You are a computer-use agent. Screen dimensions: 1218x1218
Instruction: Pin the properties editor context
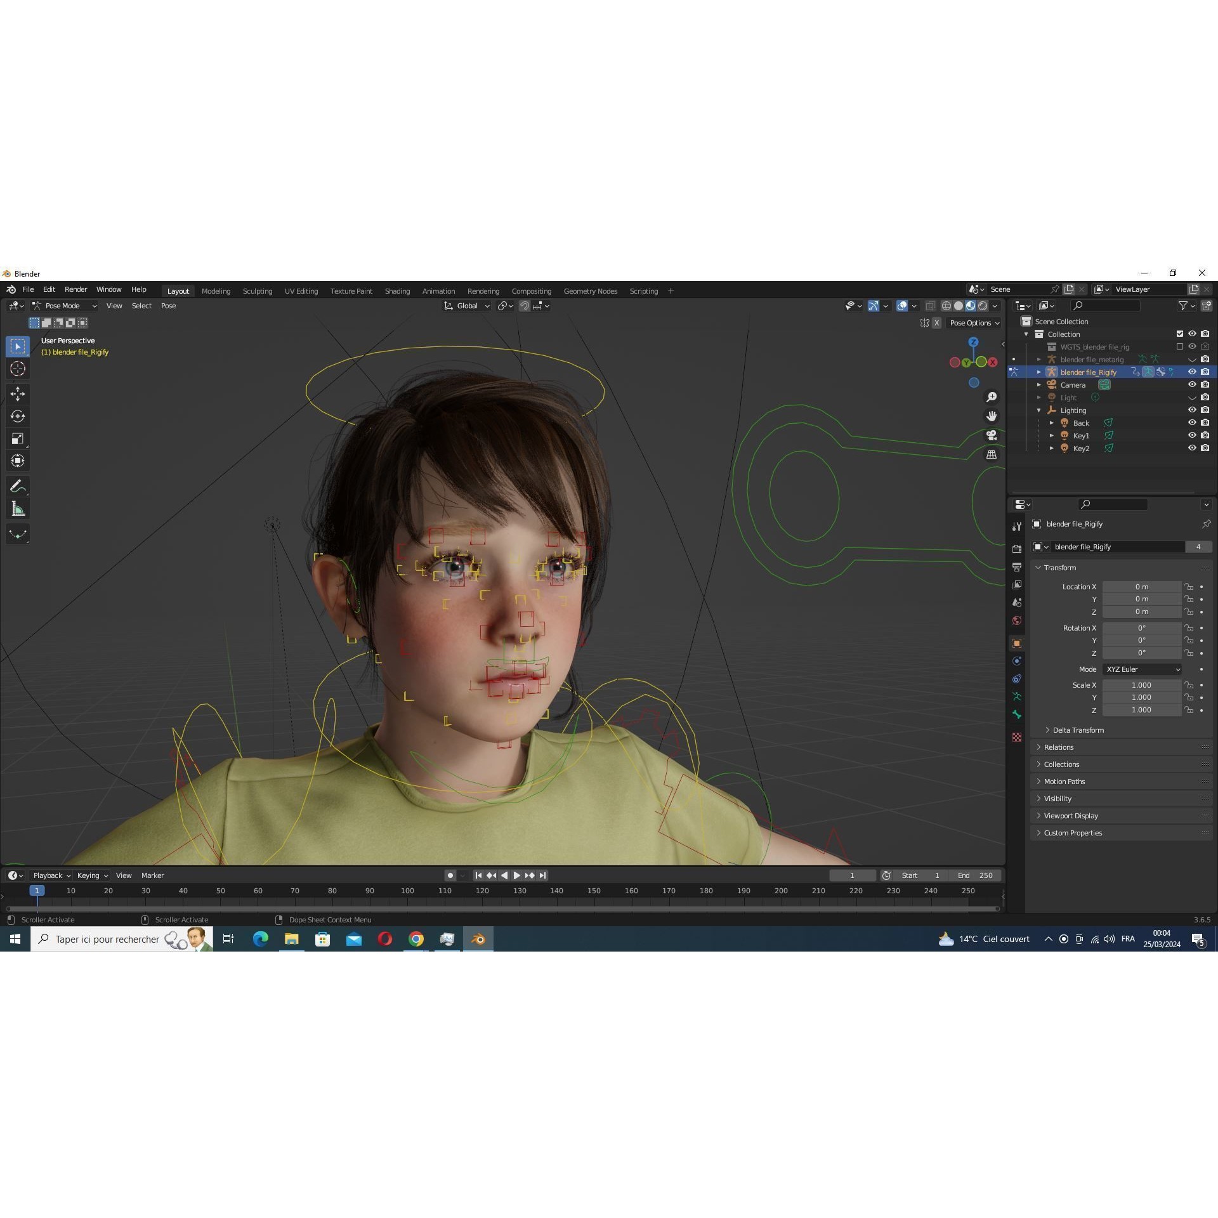(1206, 524)
